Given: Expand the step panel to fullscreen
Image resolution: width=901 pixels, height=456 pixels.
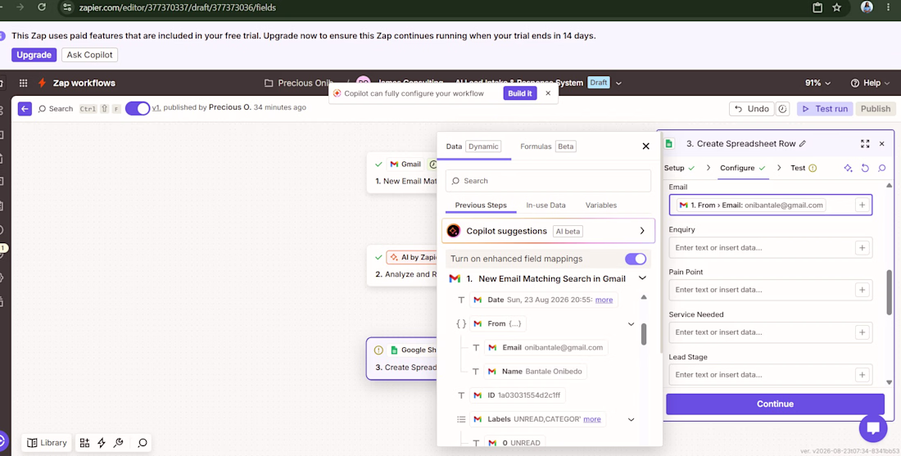Looking at the screenshot, I should click(x=865, y=143).
